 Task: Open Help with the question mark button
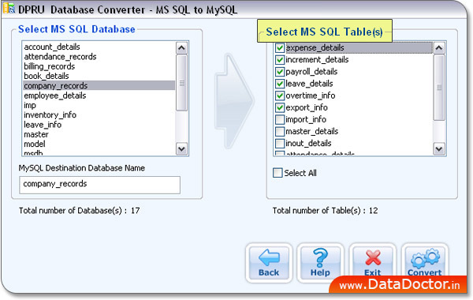320,263
